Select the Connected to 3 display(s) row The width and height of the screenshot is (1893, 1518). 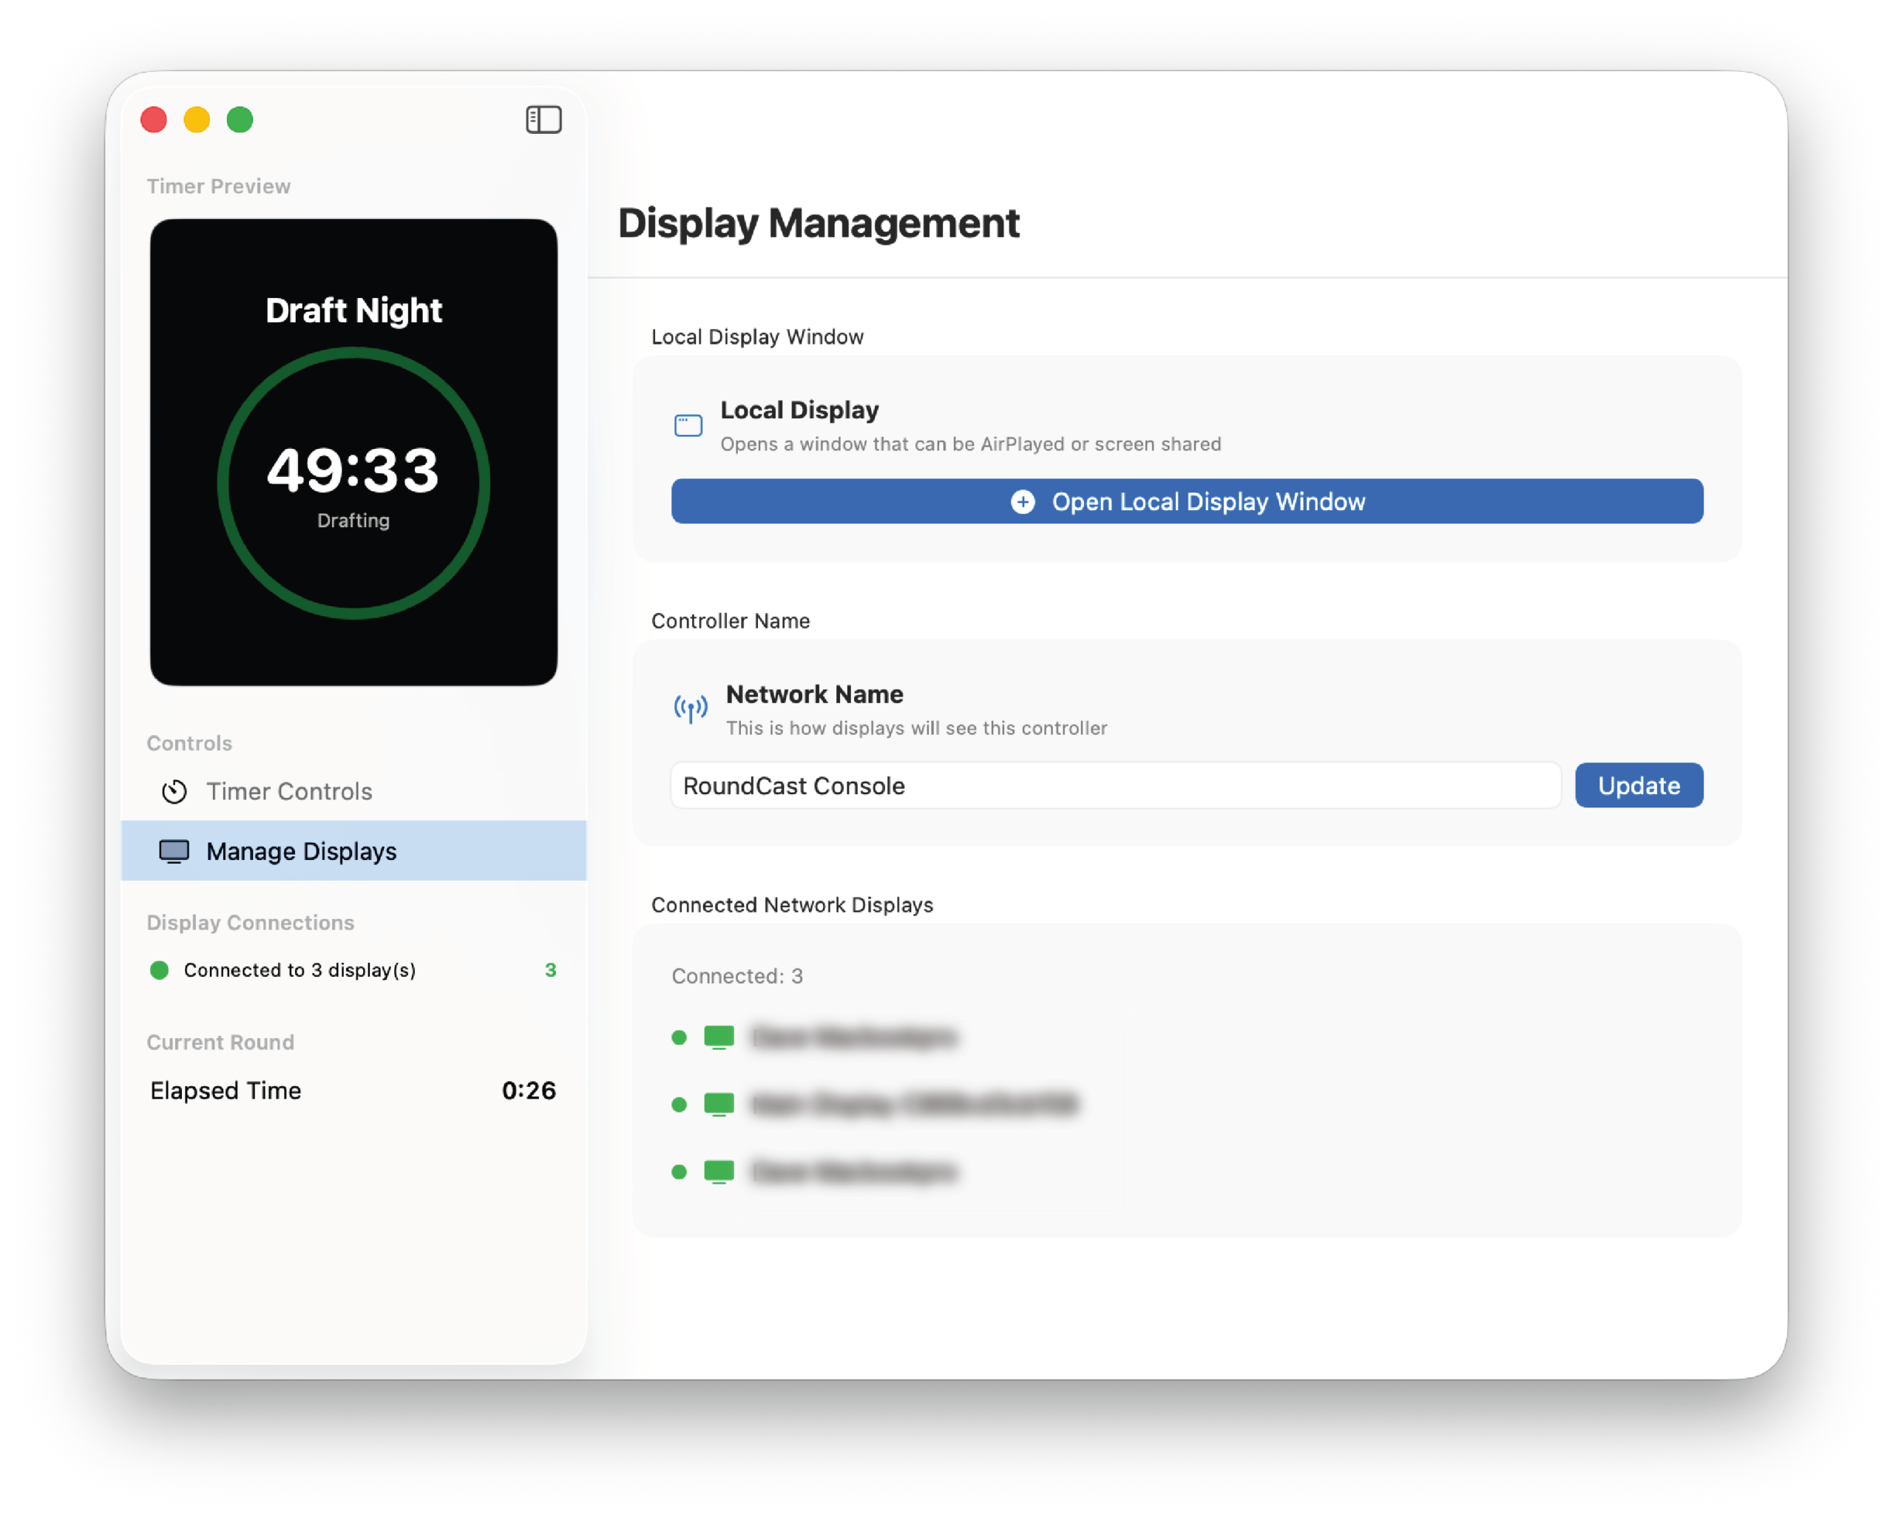pos(300,970)
